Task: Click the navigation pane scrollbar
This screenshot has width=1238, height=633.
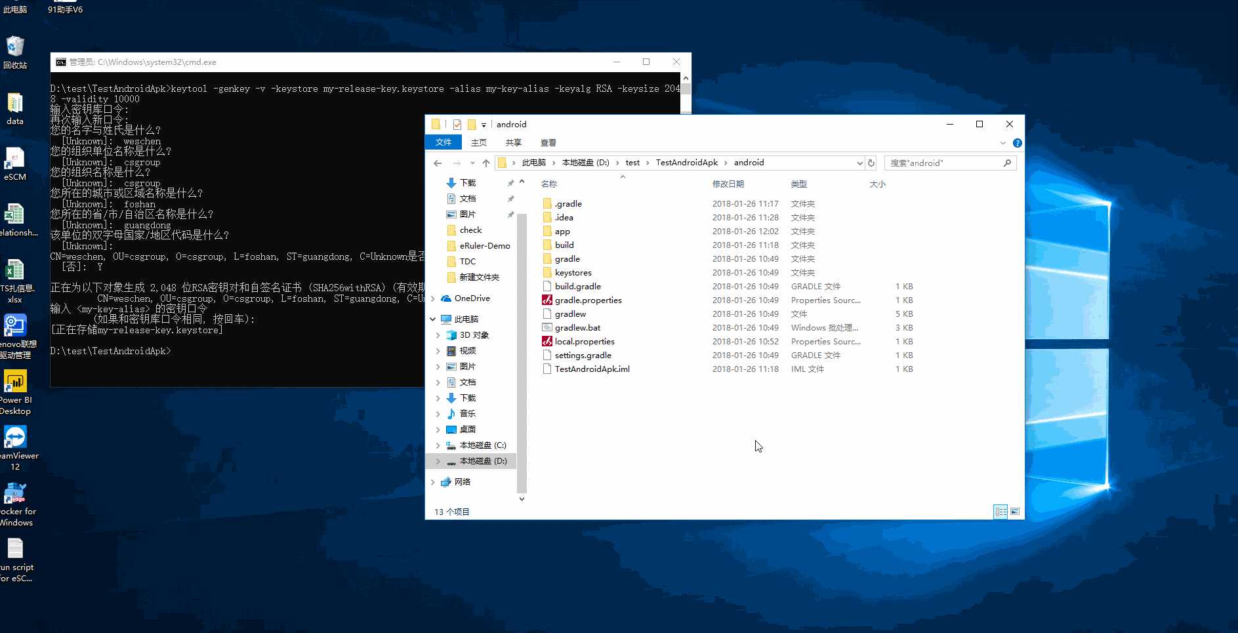Action: pos(522,353)
